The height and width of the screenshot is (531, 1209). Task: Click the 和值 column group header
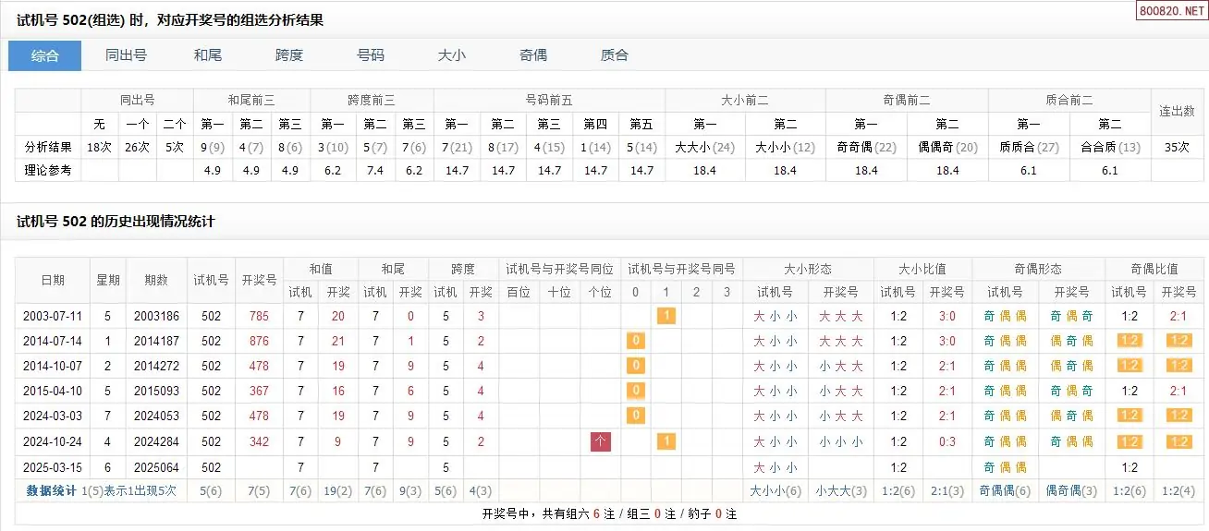[321, 269]
